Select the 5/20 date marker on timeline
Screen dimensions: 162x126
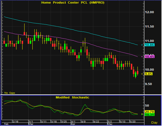133,121
